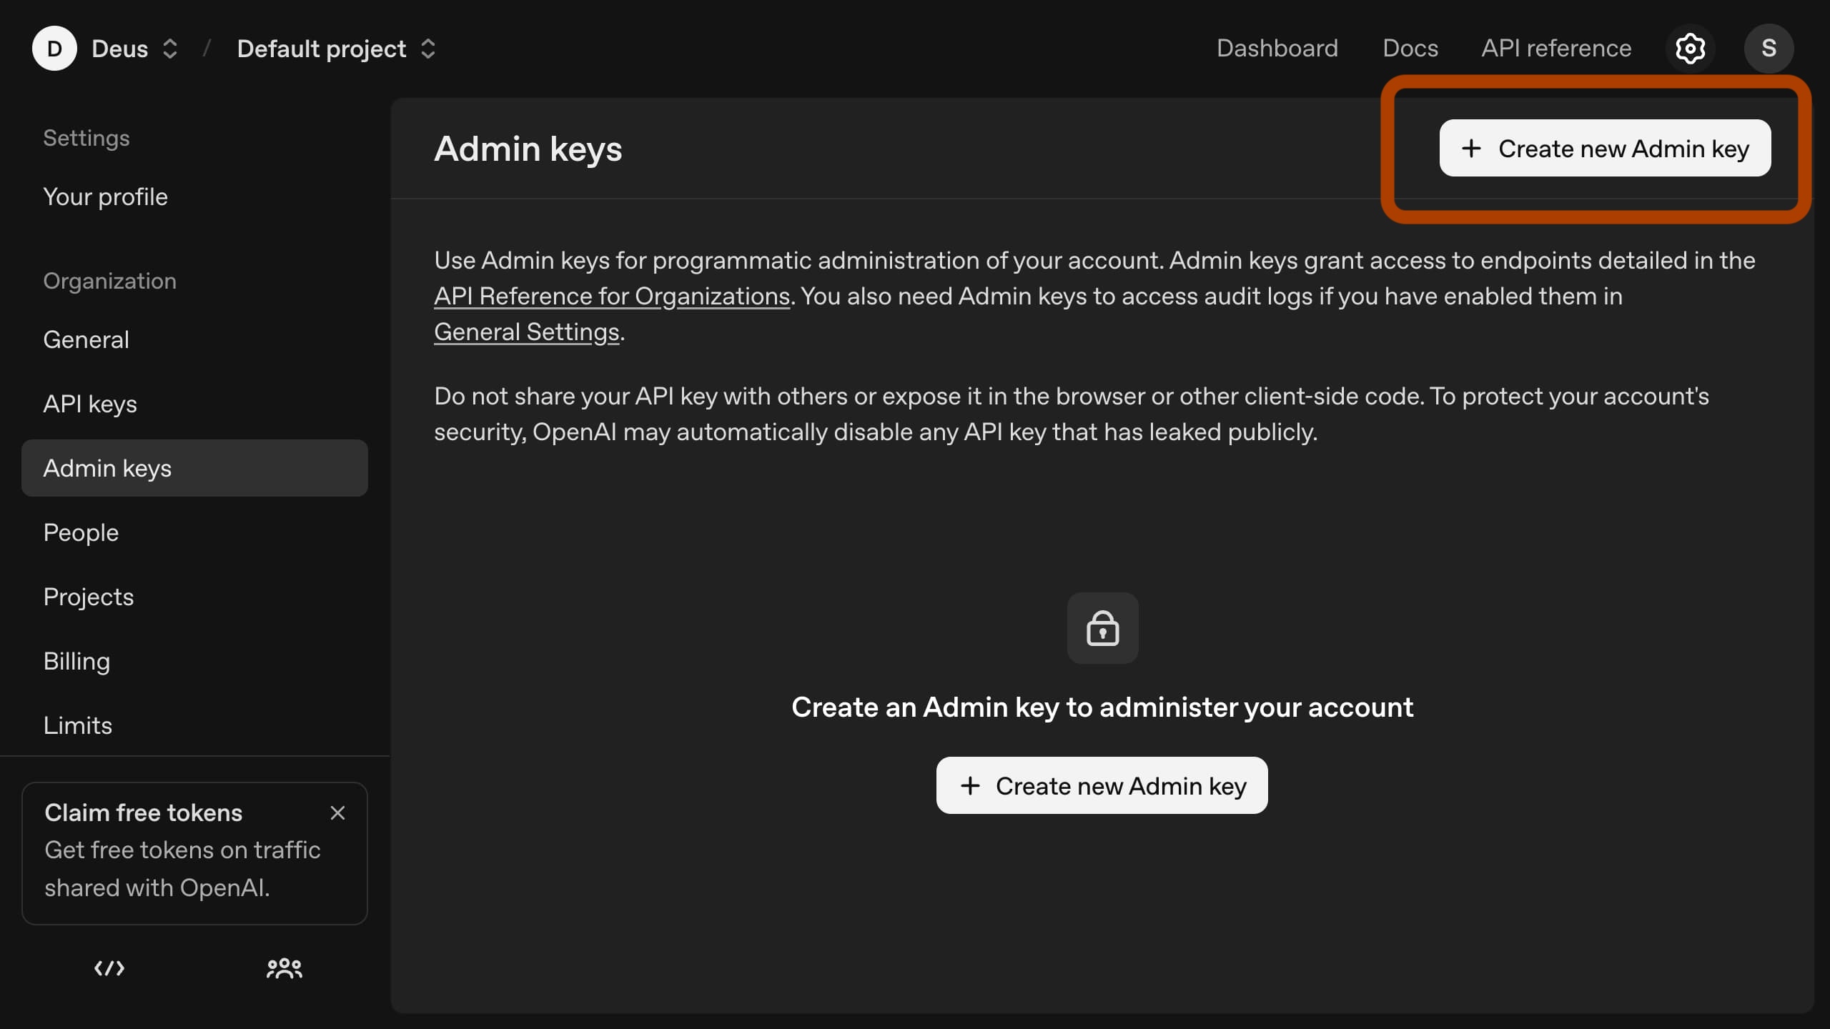This screenshot has height=1029, width=1830.
Task: Click the S user avatar
Action: 1769,49
